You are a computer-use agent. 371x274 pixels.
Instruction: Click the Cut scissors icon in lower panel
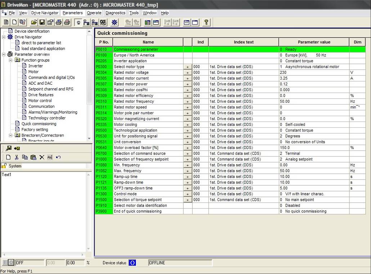pos(17,157)
